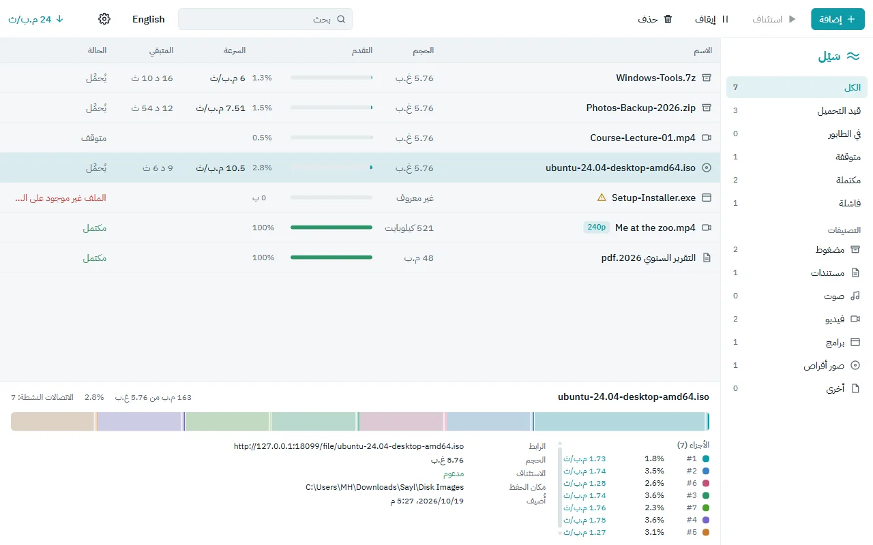Sort by the التقدم column header
The height and width of the screenshot is (545, 873).
click(361, 50)
